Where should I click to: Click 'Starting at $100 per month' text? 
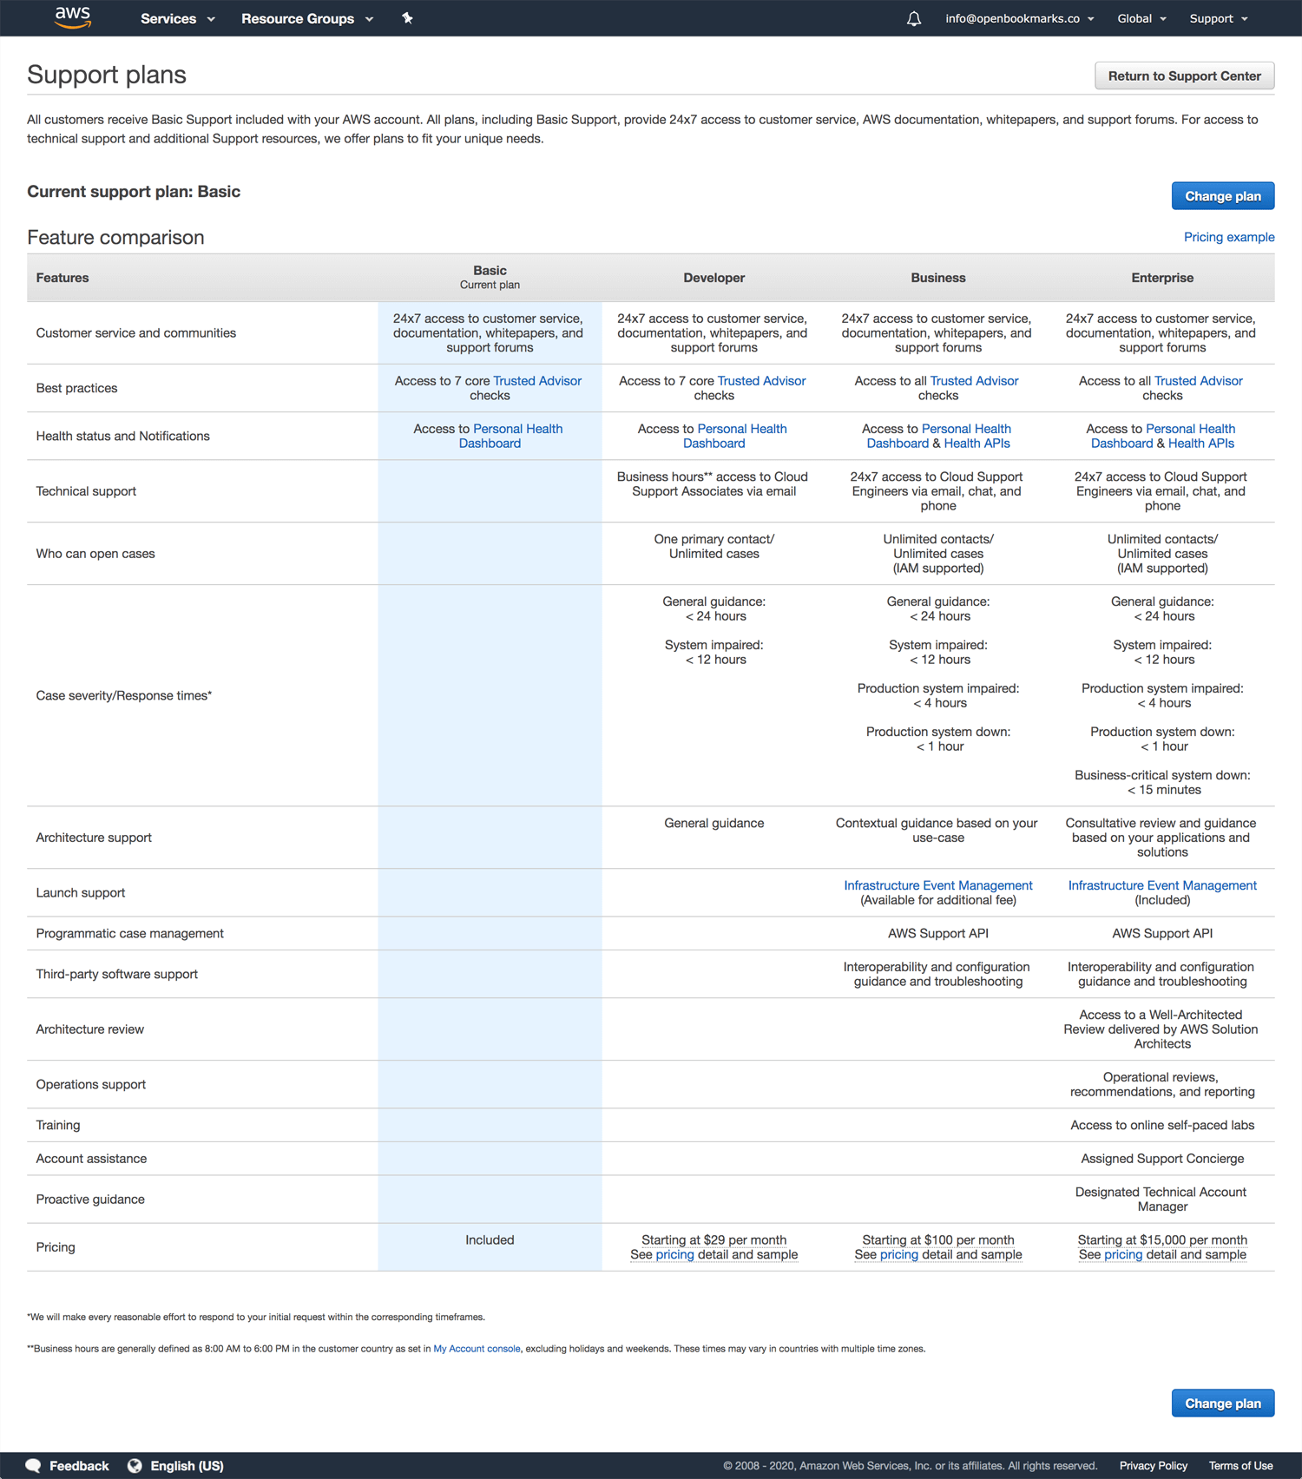[937, 1239]
